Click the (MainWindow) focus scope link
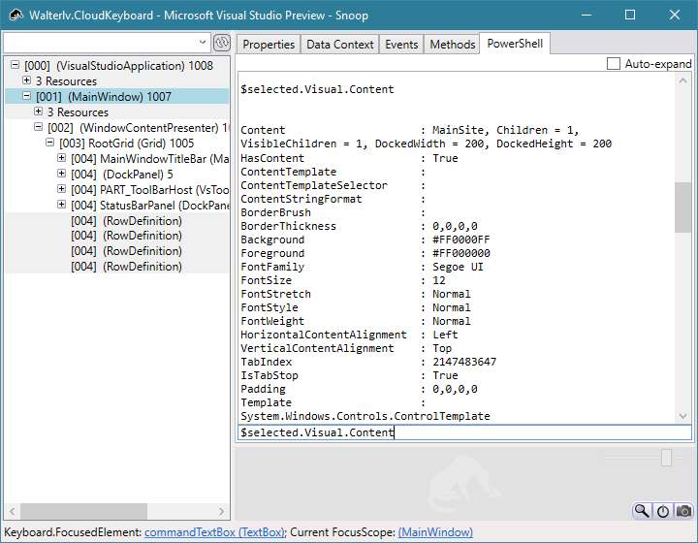The height and width of the screenshot is (543, 698). tap(435, 532)
